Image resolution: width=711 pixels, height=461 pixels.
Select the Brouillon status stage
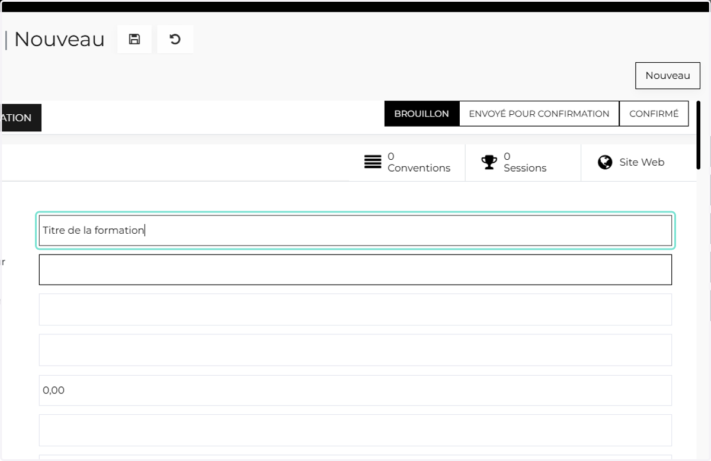(x=422, y=114)
